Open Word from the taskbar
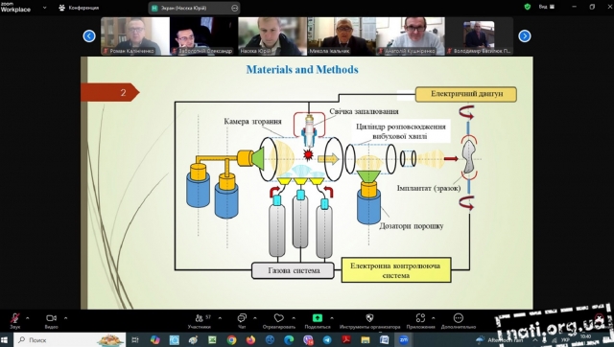The image size is (614, 347). click(385, 340)
